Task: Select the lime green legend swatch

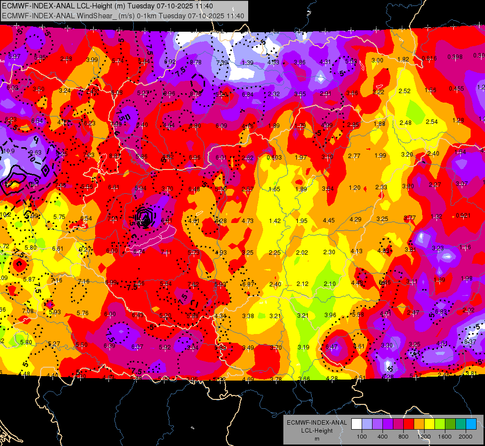Action: pyautogui.click(x=440, y=424)
